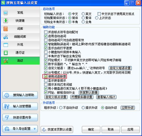142x136 pixels.
Task: Toggle 自定义短语 checkbox
Action: point(46,68)
